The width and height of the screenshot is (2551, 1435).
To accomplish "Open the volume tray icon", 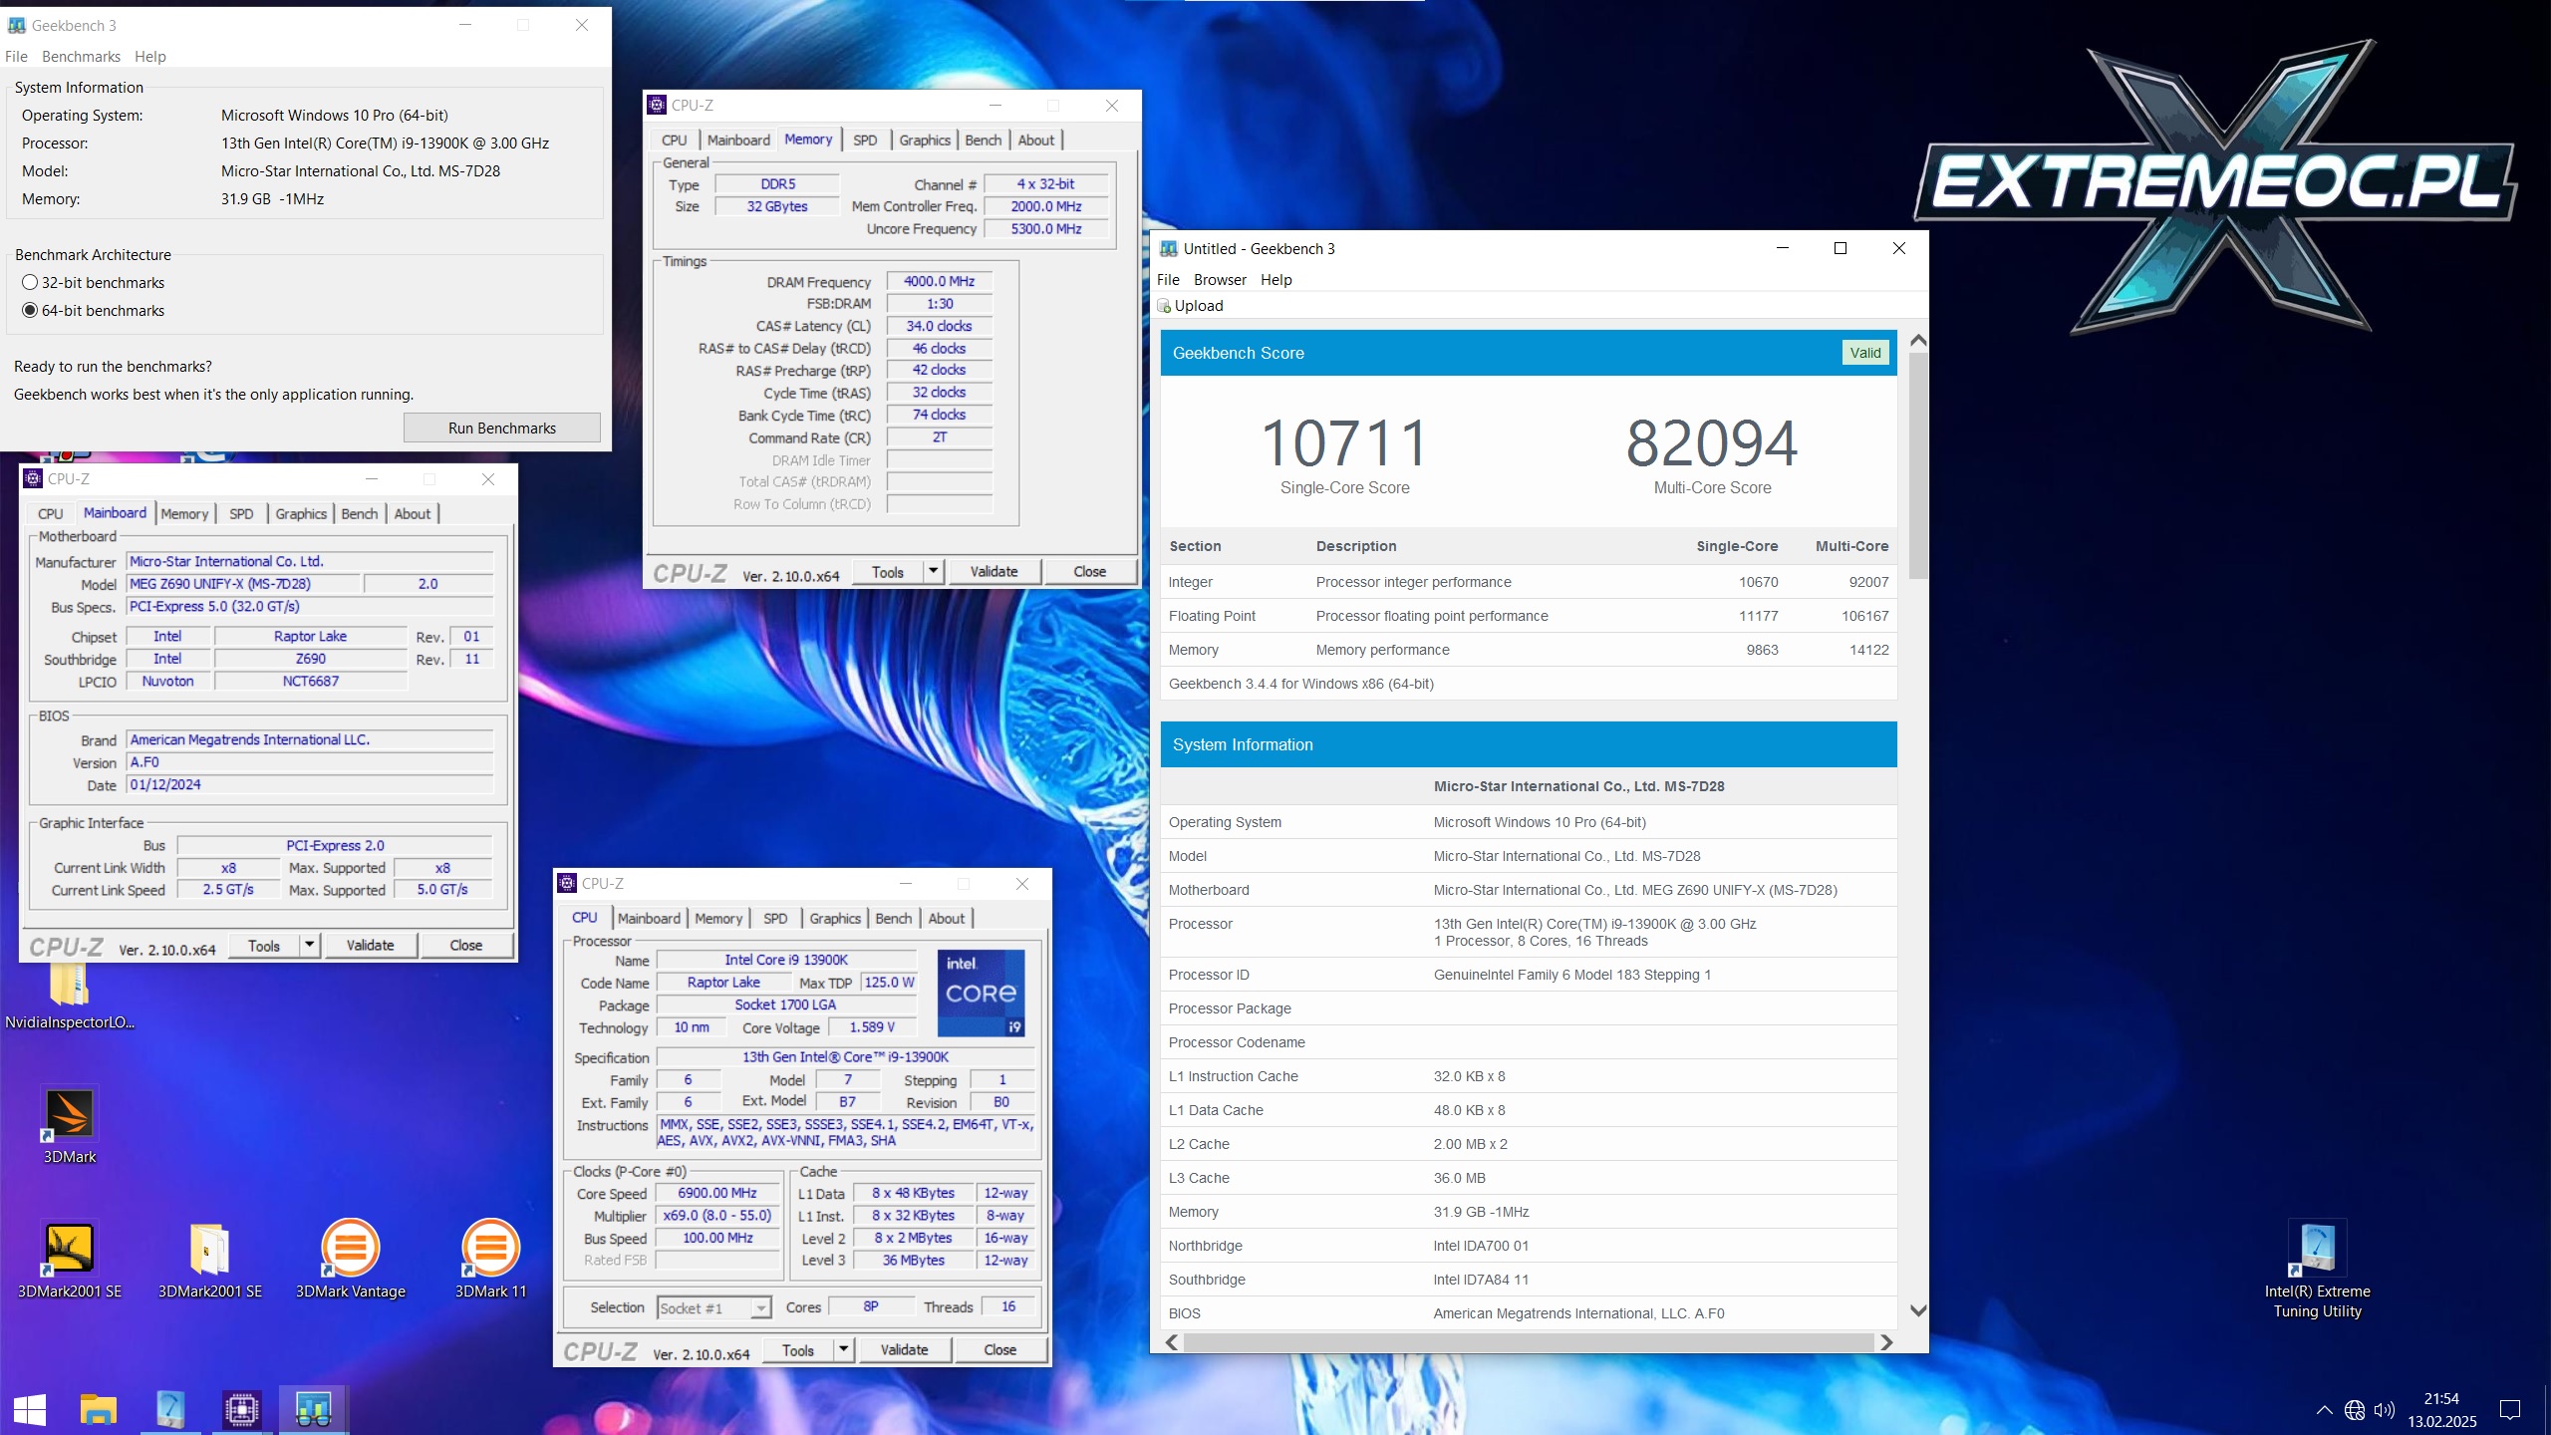I will coord(2385,1409).
